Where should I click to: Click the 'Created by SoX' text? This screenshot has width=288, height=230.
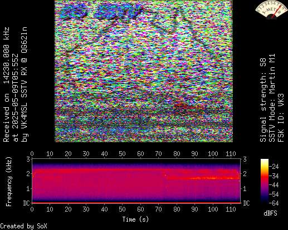23,226
